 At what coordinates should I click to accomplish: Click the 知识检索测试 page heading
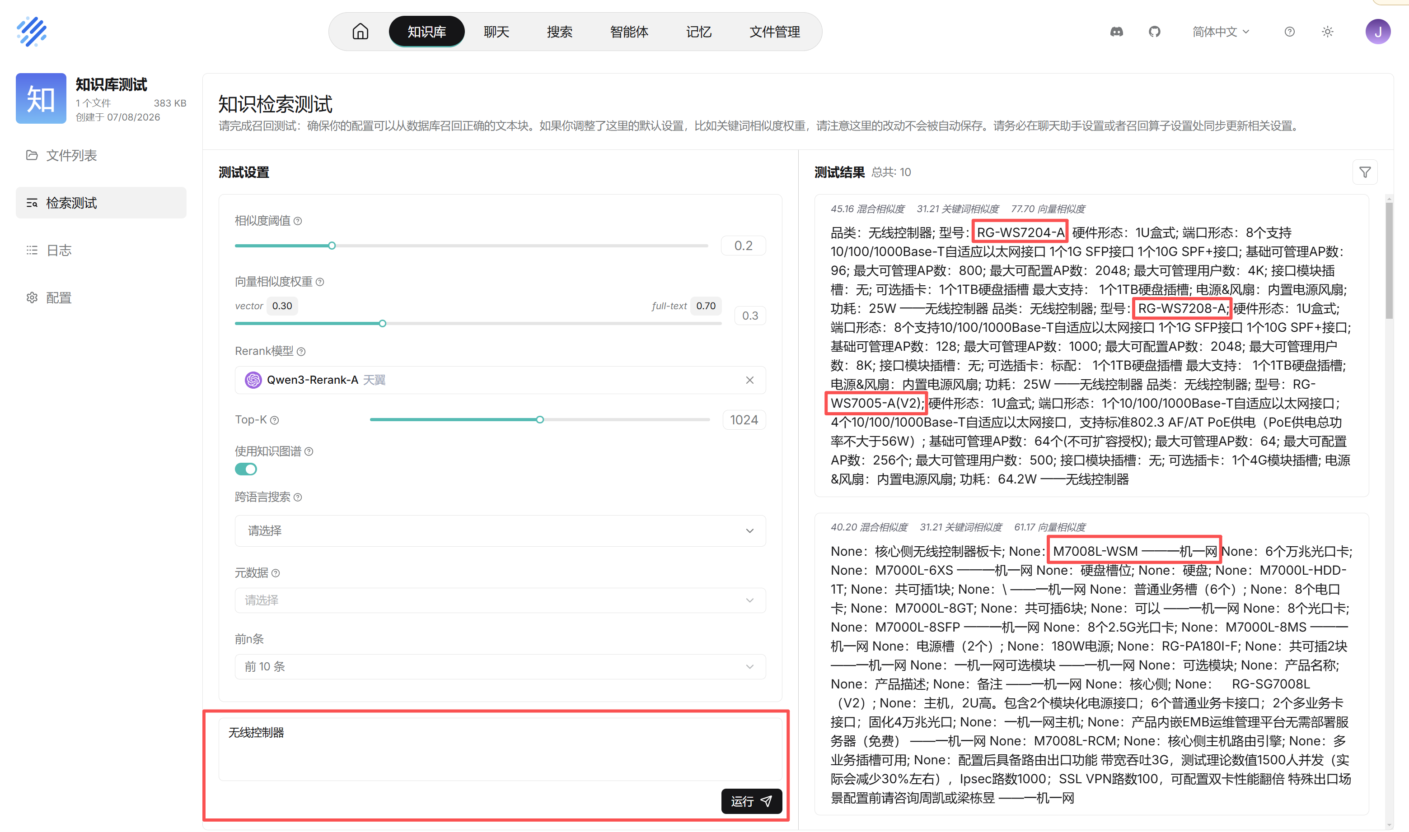coord(275,104)
